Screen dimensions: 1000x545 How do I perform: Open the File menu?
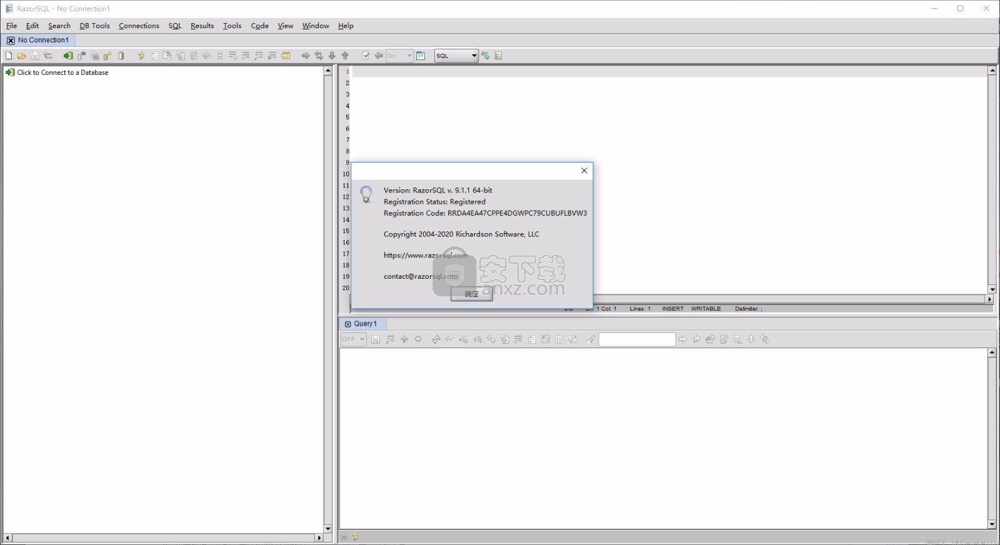click(12, 26)
